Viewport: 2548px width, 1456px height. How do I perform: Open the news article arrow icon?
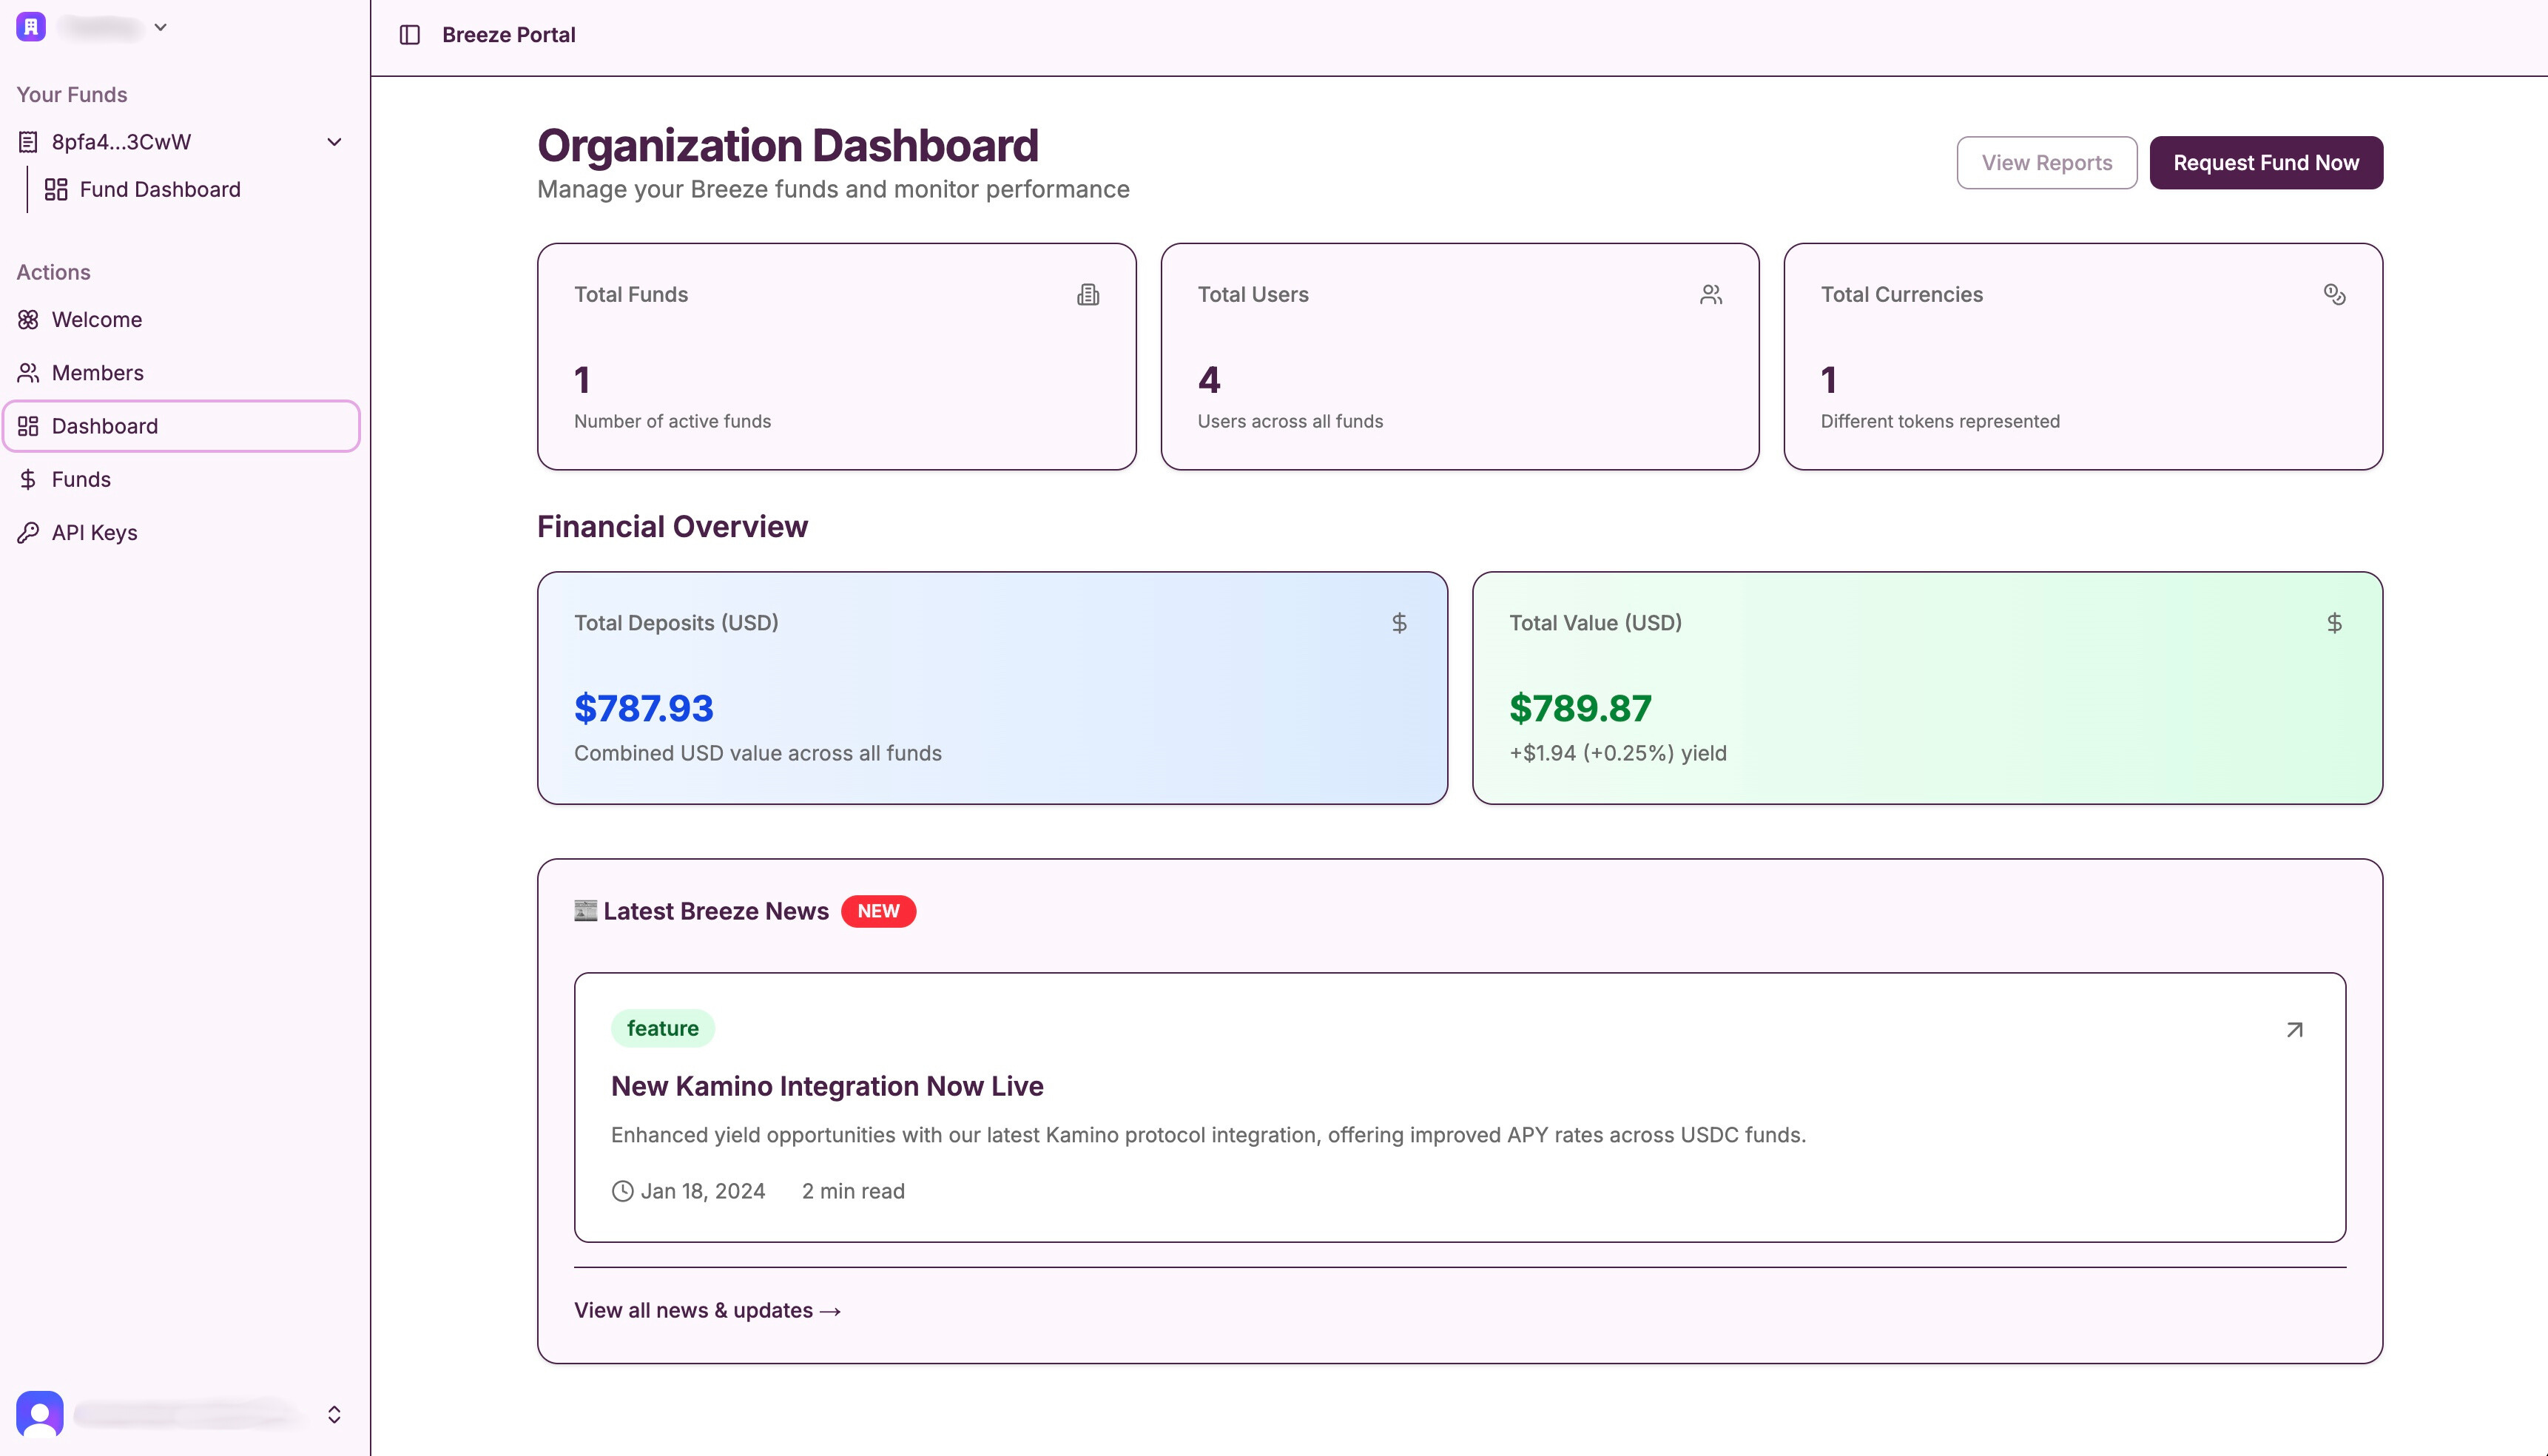(2294, 1029)
